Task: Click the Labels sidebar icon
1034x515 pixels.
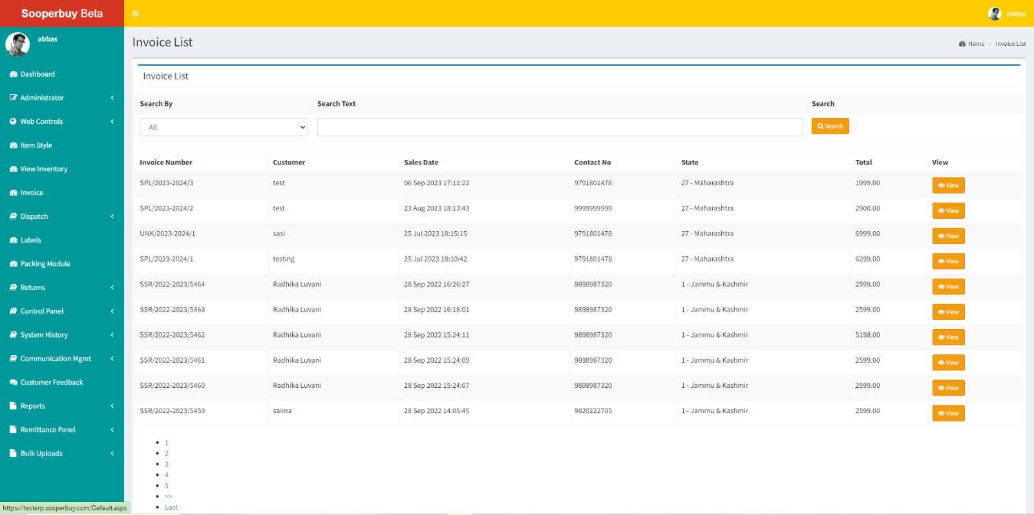Action: pyautogui.click(x=13, y=240)
